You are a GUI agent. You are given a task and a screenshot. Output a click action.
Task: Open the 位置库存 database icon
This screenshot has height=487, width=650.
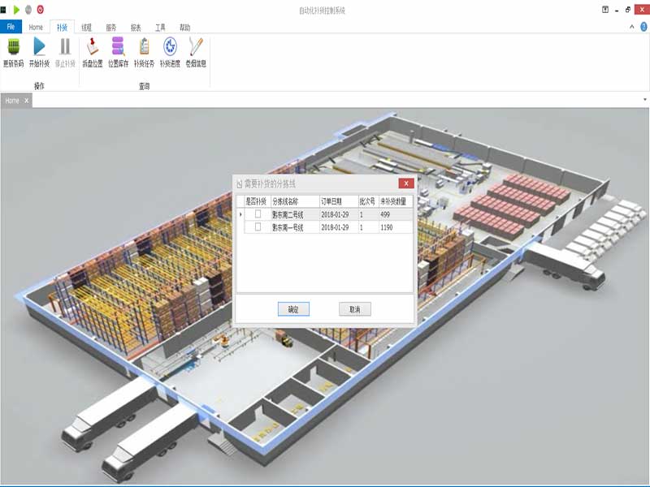tap(119, 47)
